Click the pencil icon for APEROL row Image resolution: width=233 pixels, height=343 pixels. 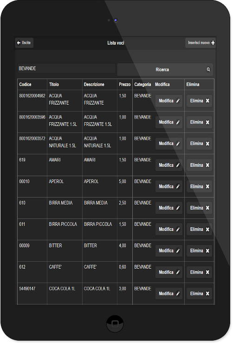coord(178,186)
